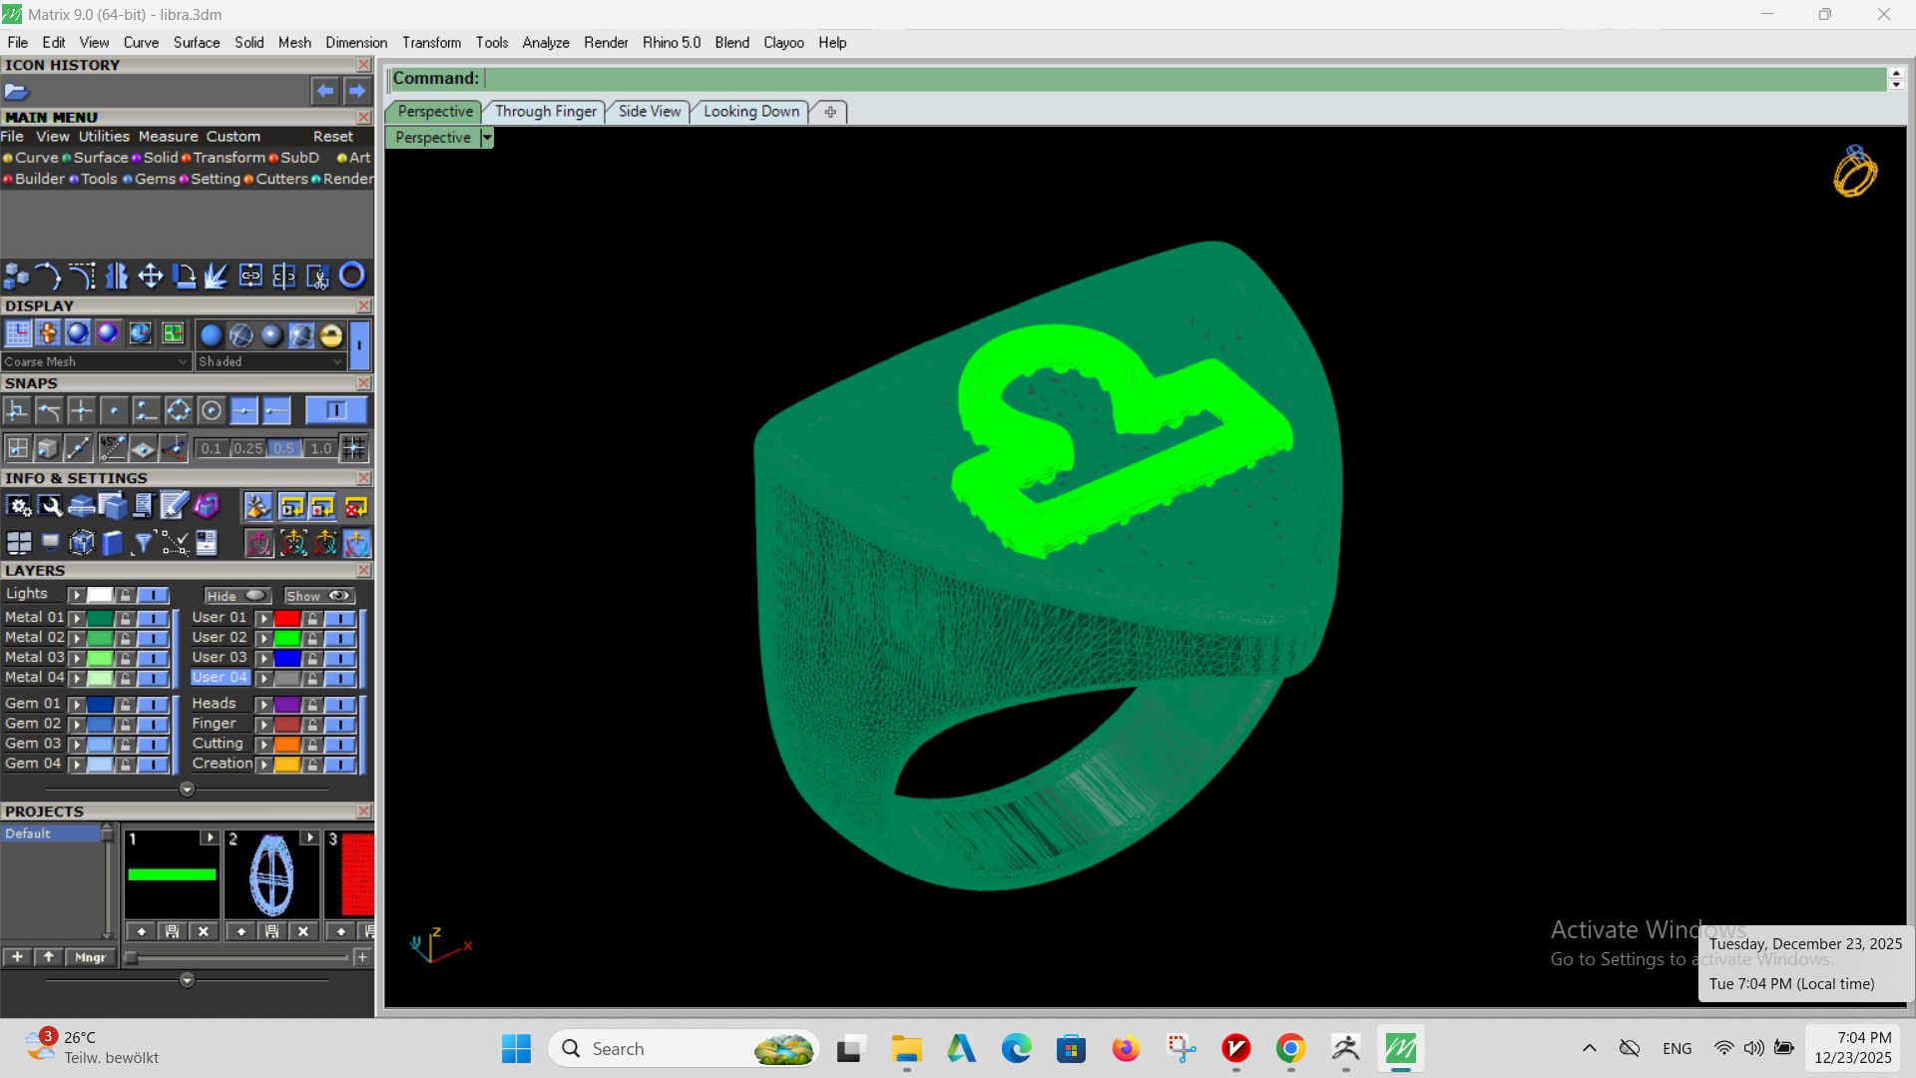The image size is (1916, 1078).
Task: Click the Notes pencil notepad icon
Action: [x=175, y=507]
